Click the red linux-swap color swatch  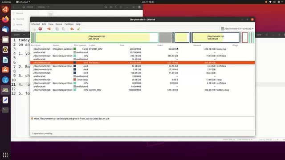[x=75, y=80]
